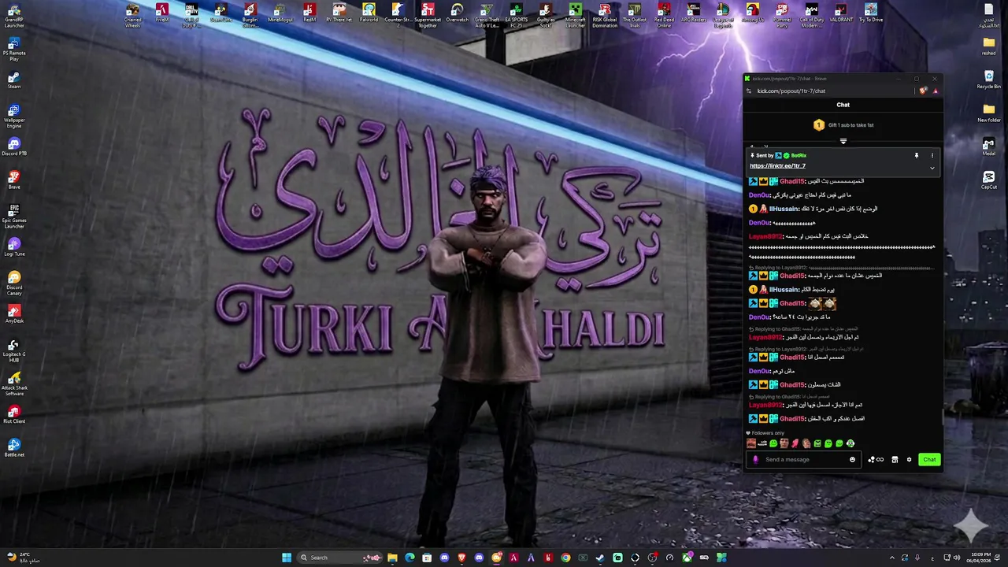Open the Steam desktop shortcut
Screen dimensions: 1008x567
[14, 80]
